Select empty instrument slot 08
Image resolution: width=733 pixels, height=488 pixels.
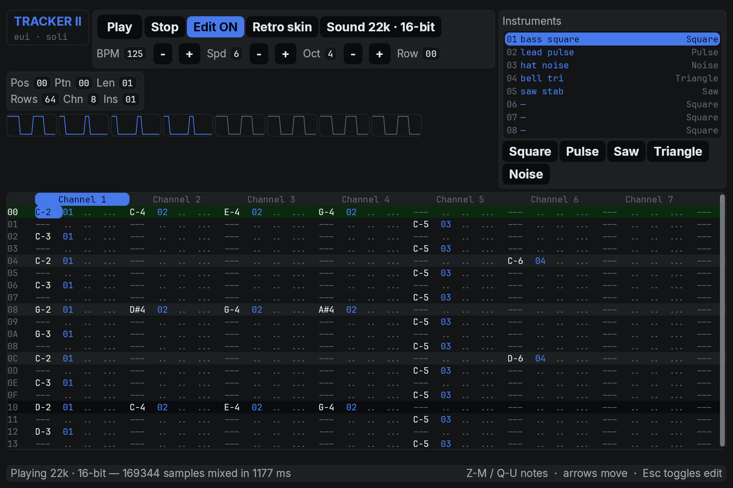click(612, 130)
